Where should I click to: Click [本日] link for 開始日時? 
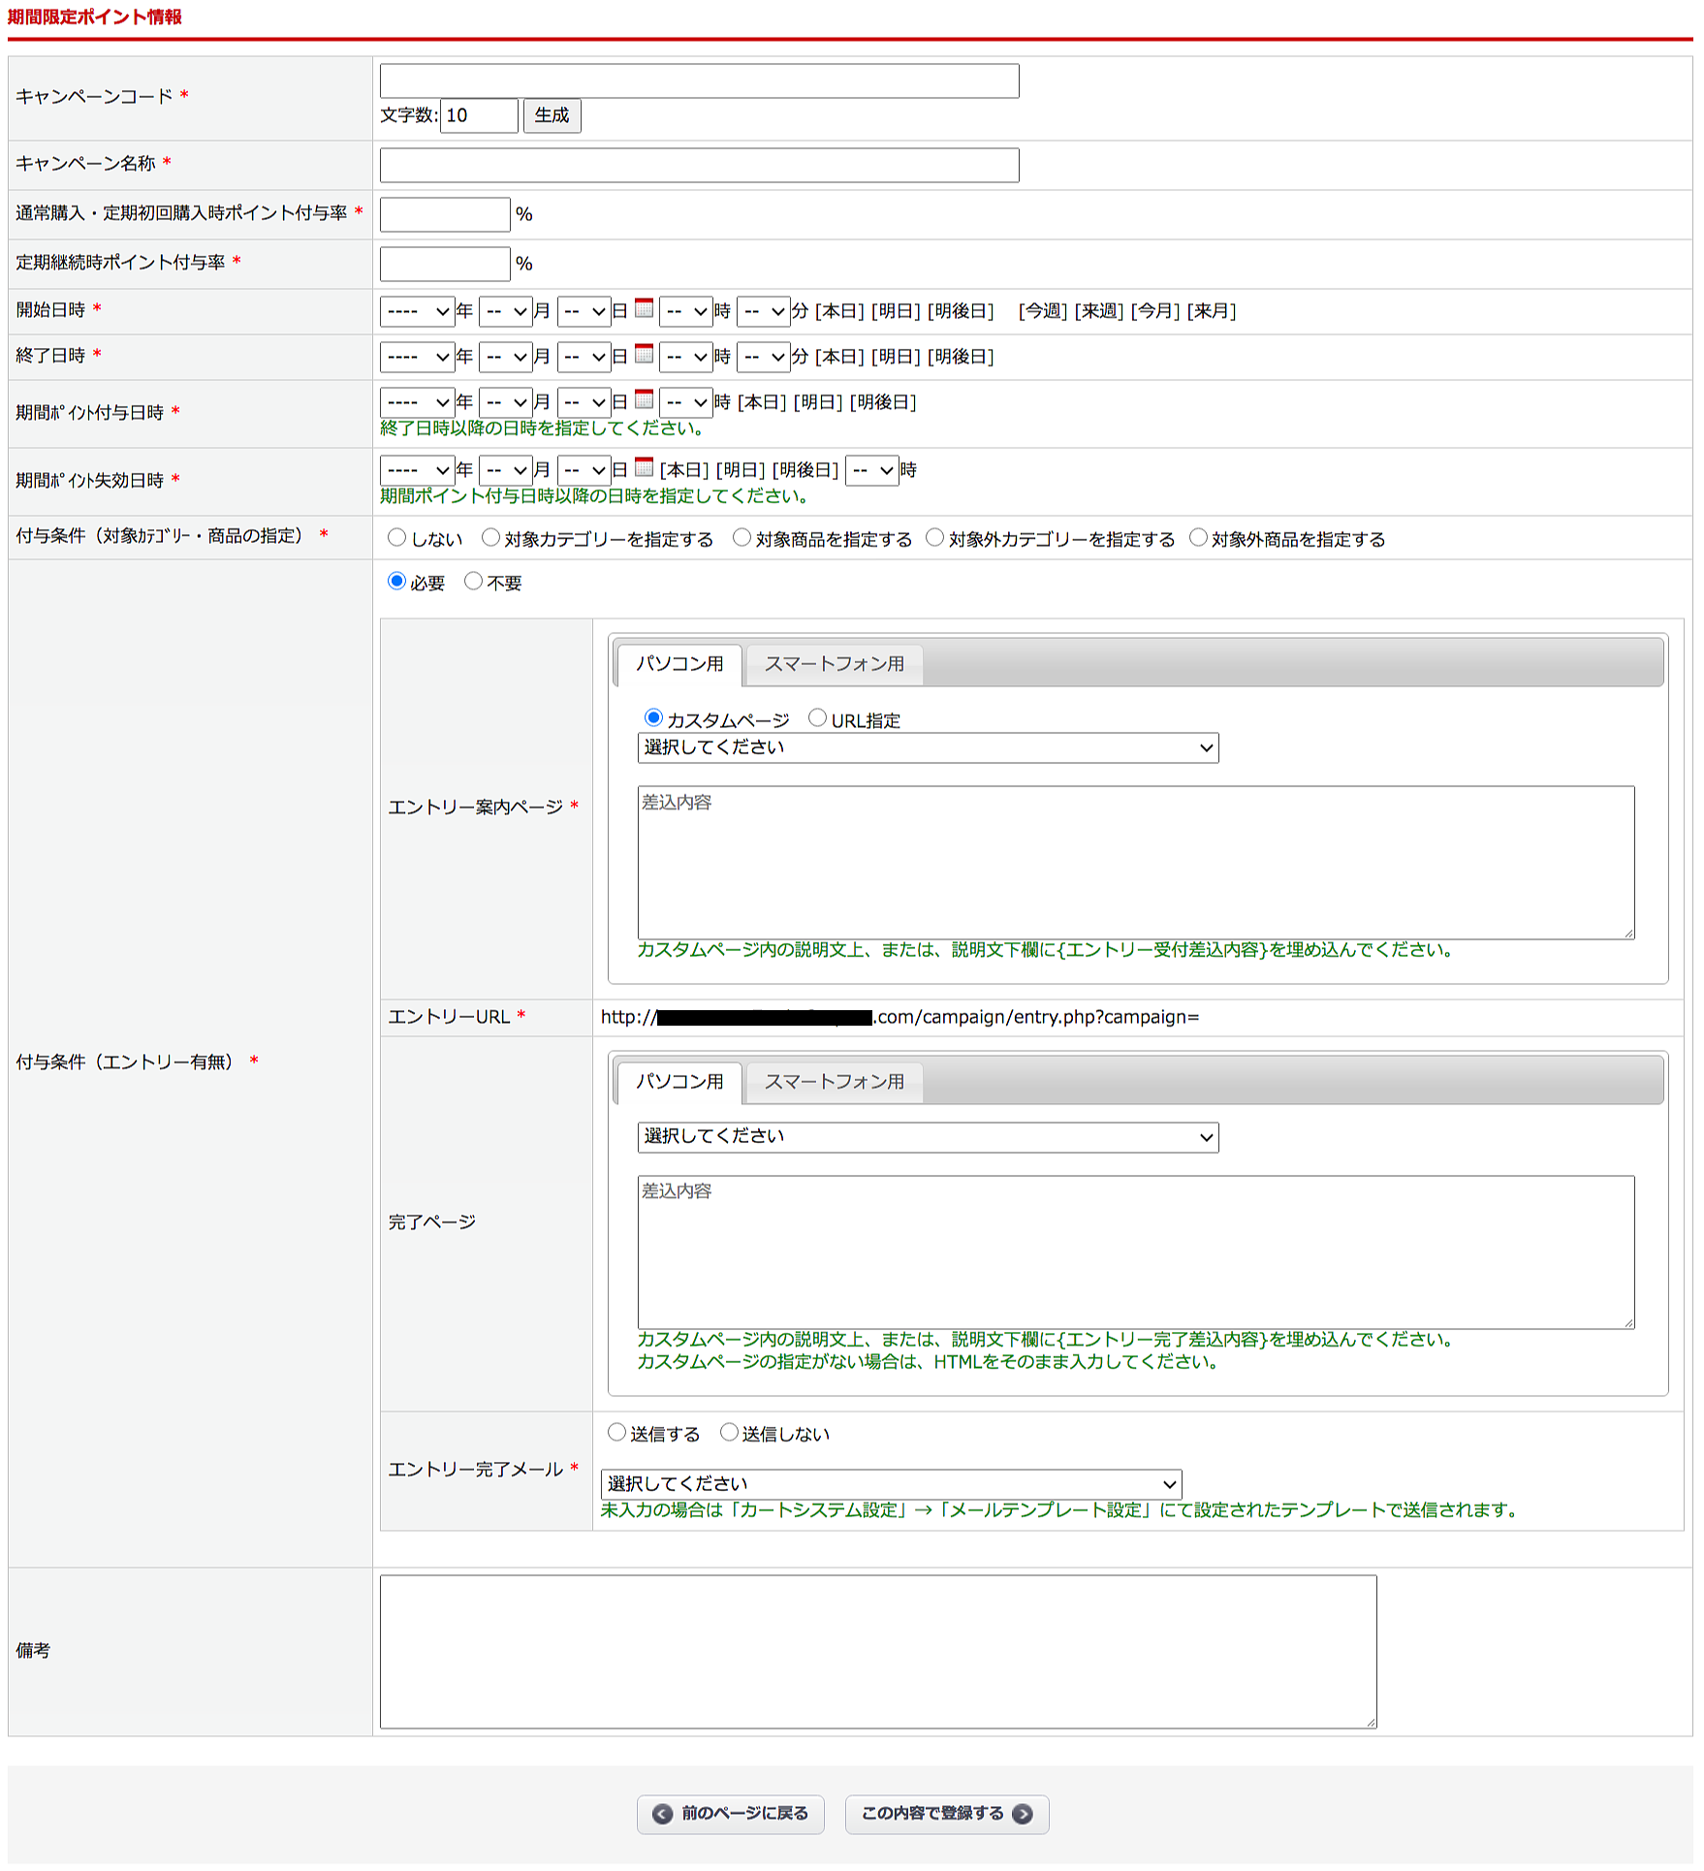840,311
